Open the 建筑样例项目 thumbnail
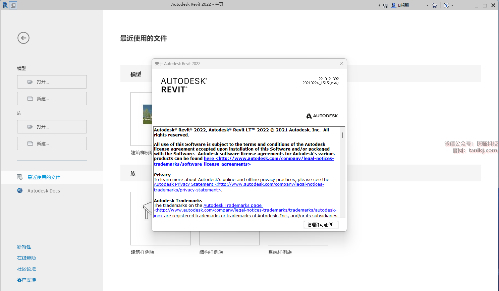This screenshot has width=499, height=291. pyautogui.click(x=141, y=119)
